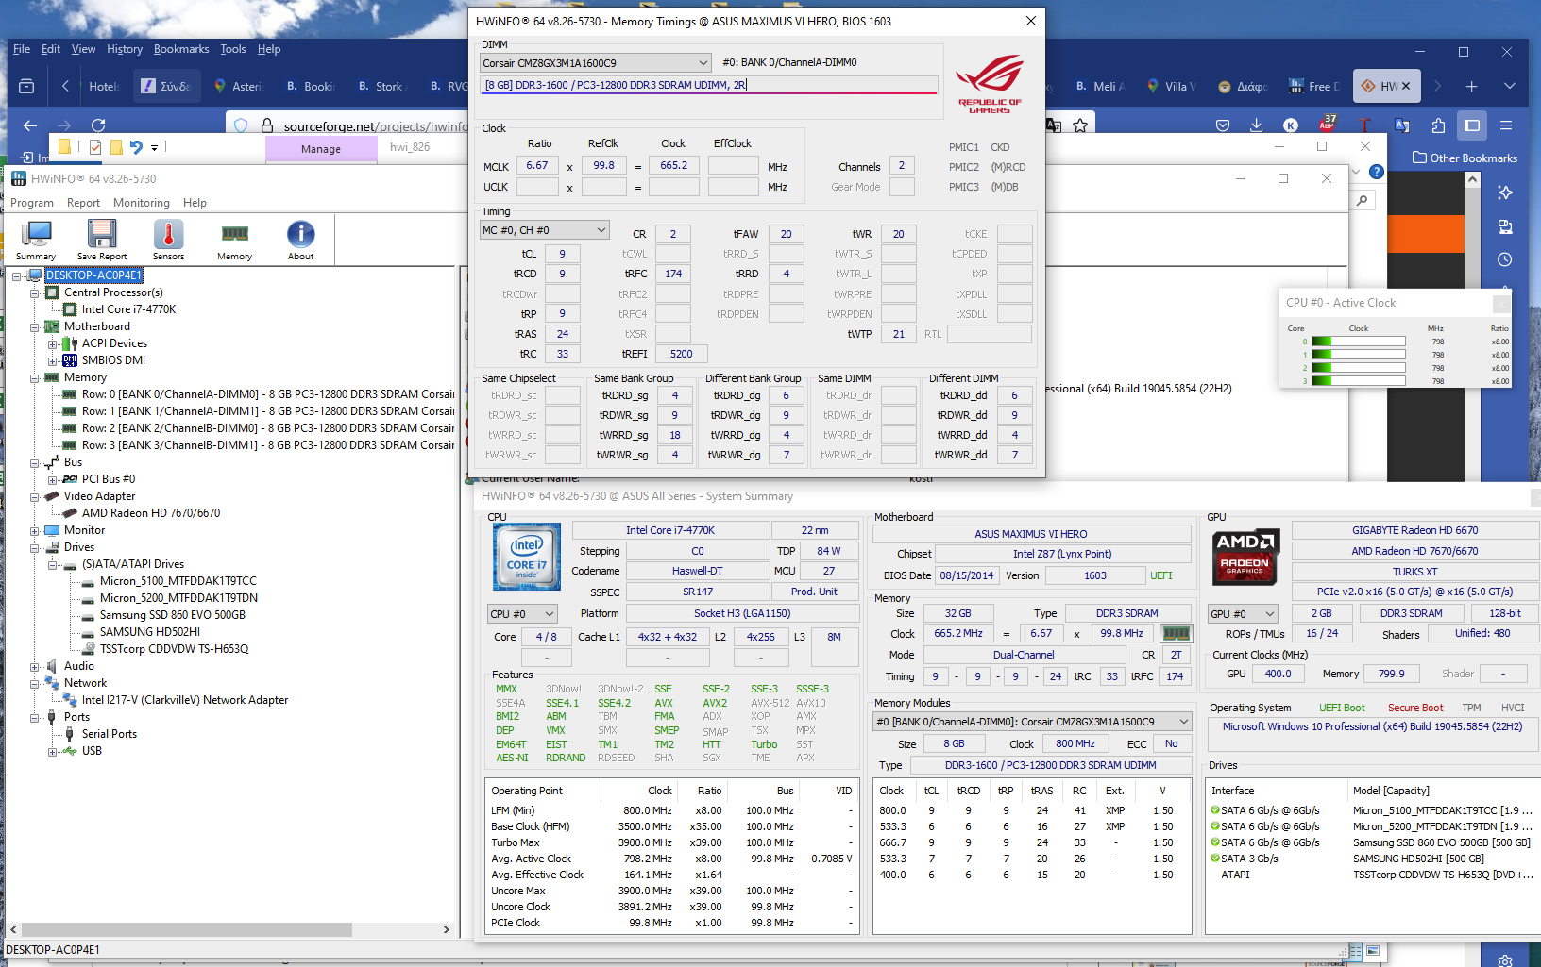The width and height of the screenshot is (1541, 967).
Task: Open the Monitoring menu in HWiNFO
Action: (x=142, y=203)
